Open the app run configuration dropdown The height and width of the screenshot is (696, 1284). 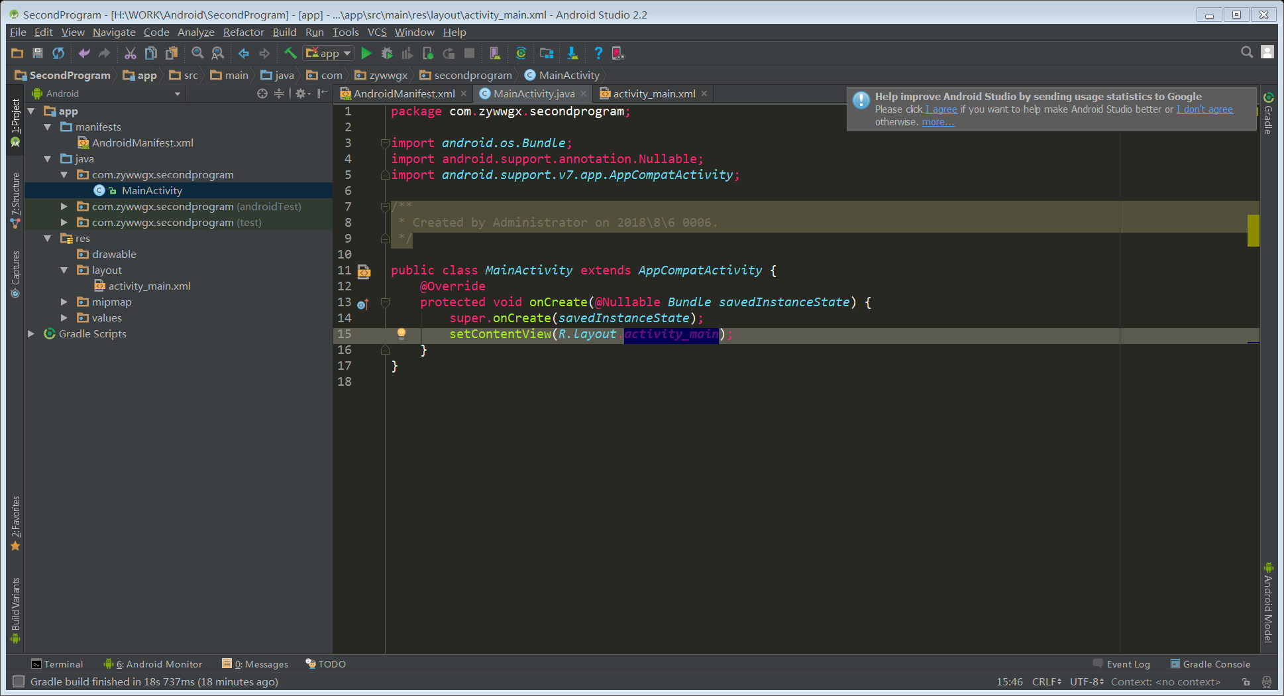click(329, 53)
